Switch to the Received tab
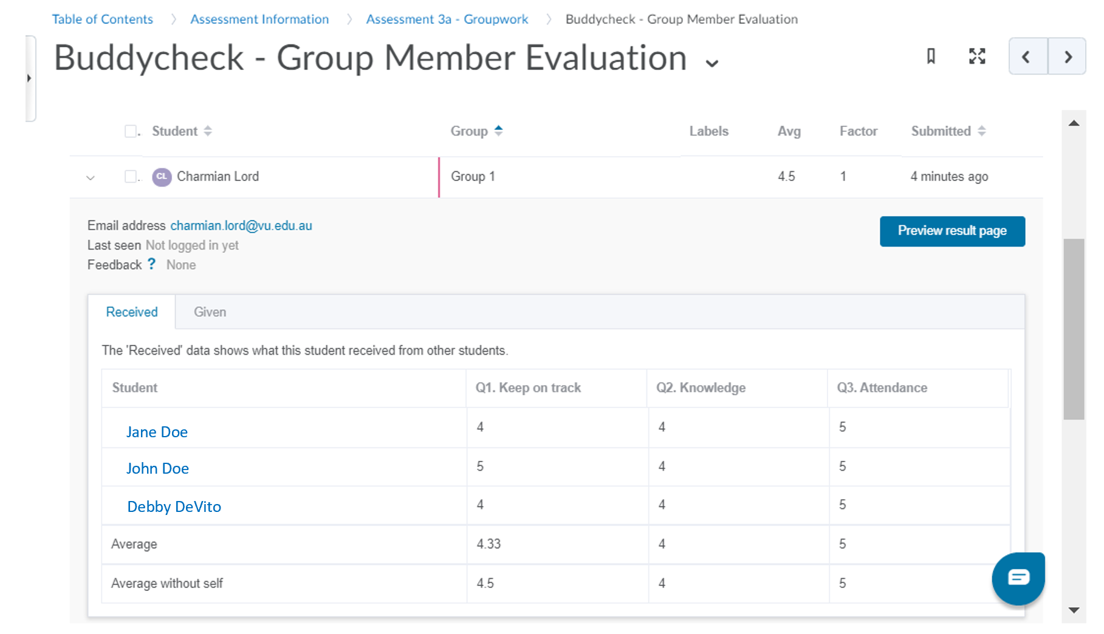 132,312
